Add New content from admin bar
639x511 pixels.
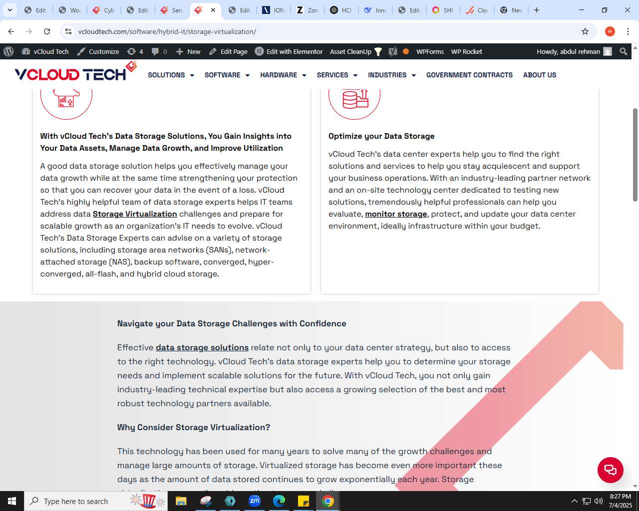188,51
